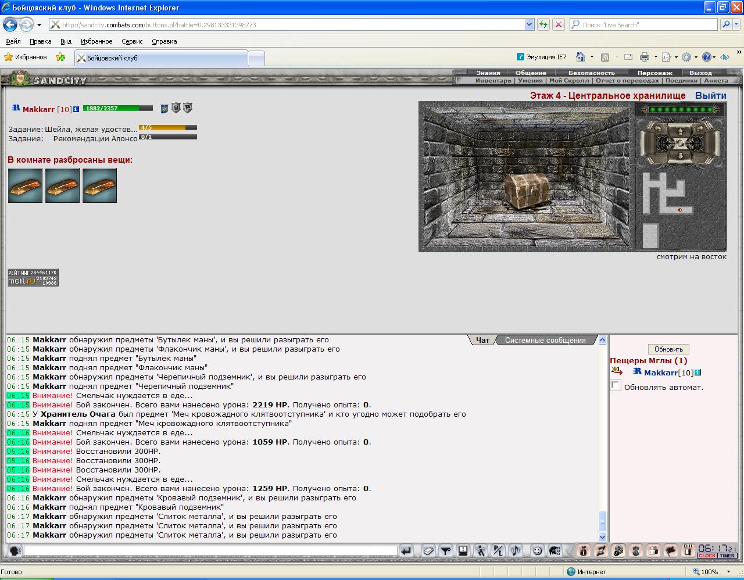The height and width of the screenshot is (580, 744).
Task: Open zoom level 100% dropdown in status bar
Action: point(728,571)
